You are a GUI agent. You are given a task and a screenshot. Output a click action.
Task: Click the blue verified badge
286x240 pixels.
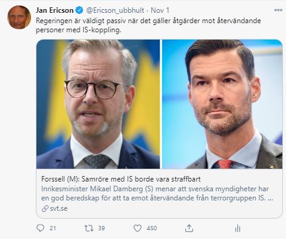pos(79,10)
